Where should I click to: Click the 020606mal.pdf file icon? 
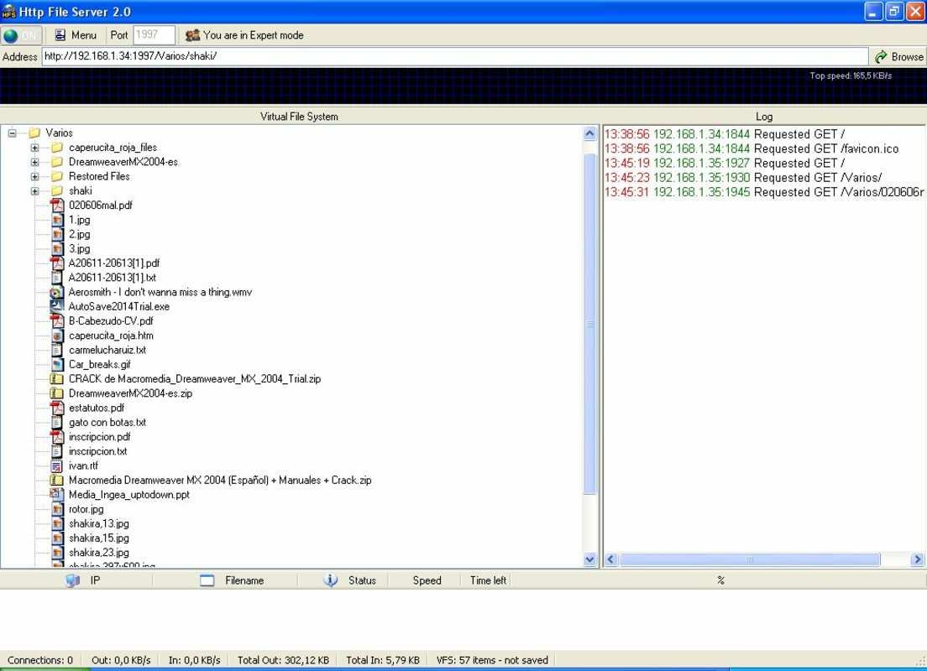57,205
